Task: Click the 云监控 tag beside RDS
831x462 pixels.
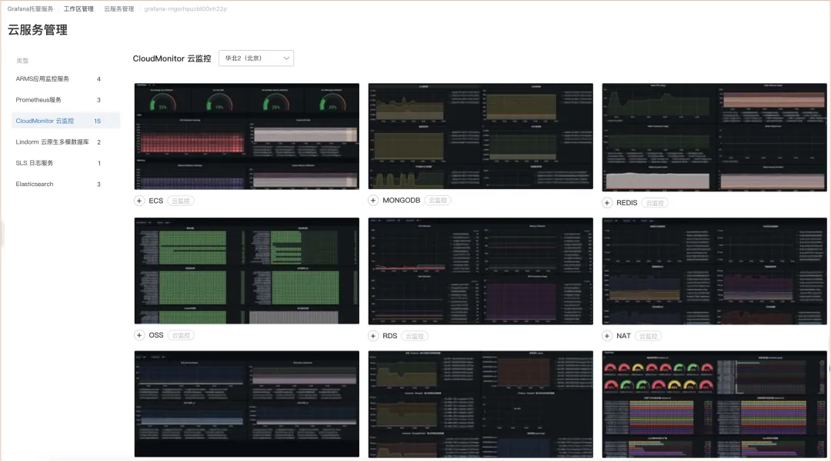Action: (x=415, y=336)
